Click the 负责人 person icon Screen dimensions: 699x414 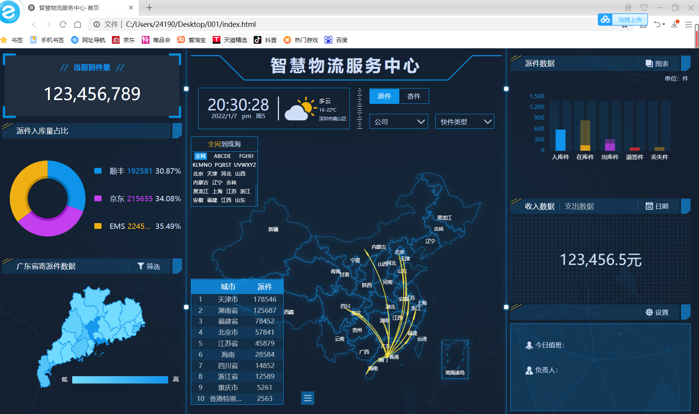click(x=529, y=370)
